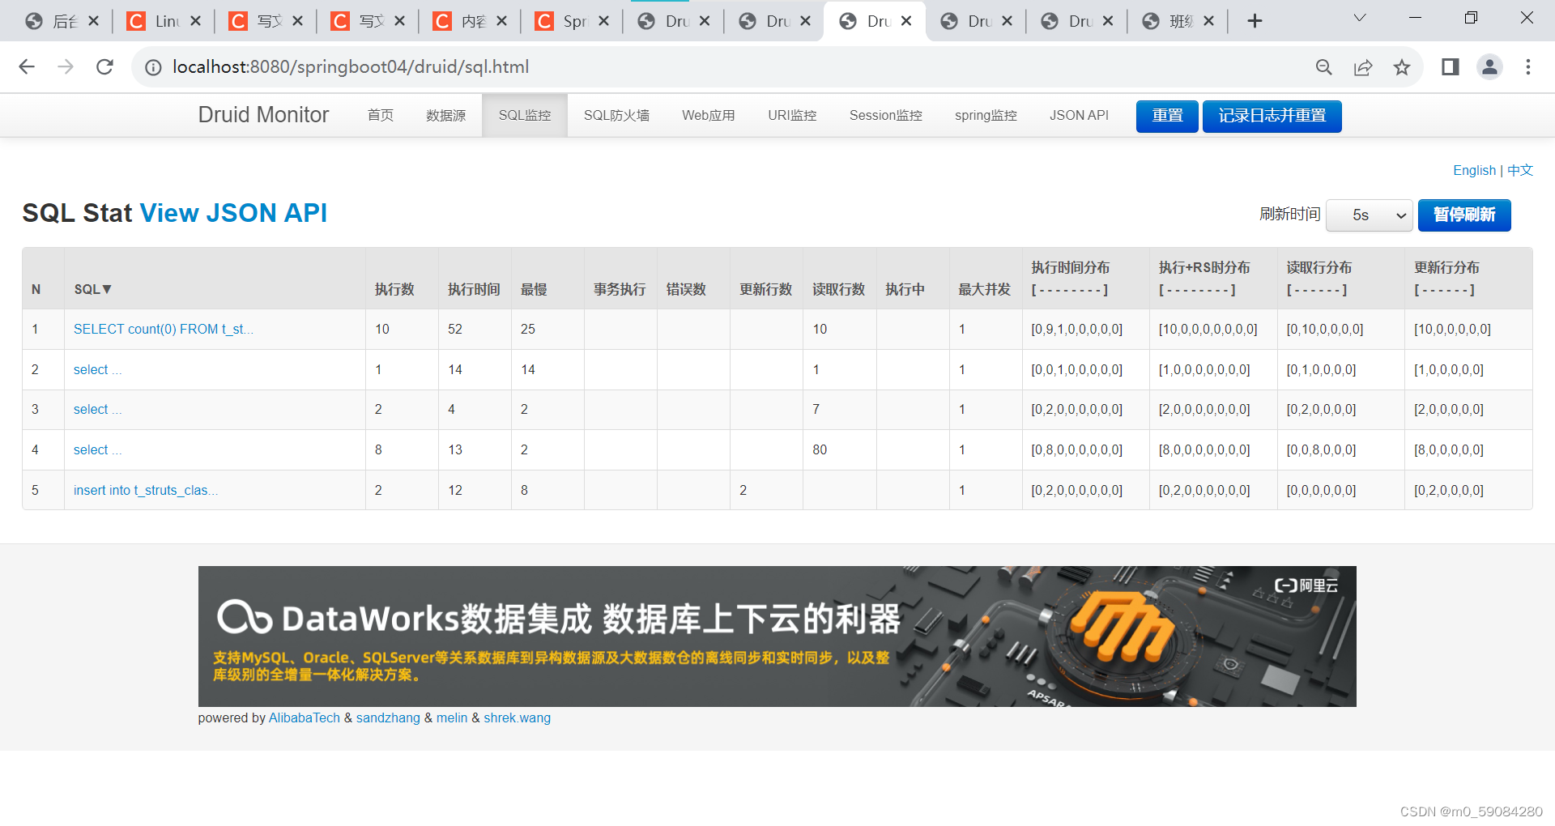Click the 记录日志并重置 button
The height and width of the screenshot is (826, 1555).
tap(1271, 116)
